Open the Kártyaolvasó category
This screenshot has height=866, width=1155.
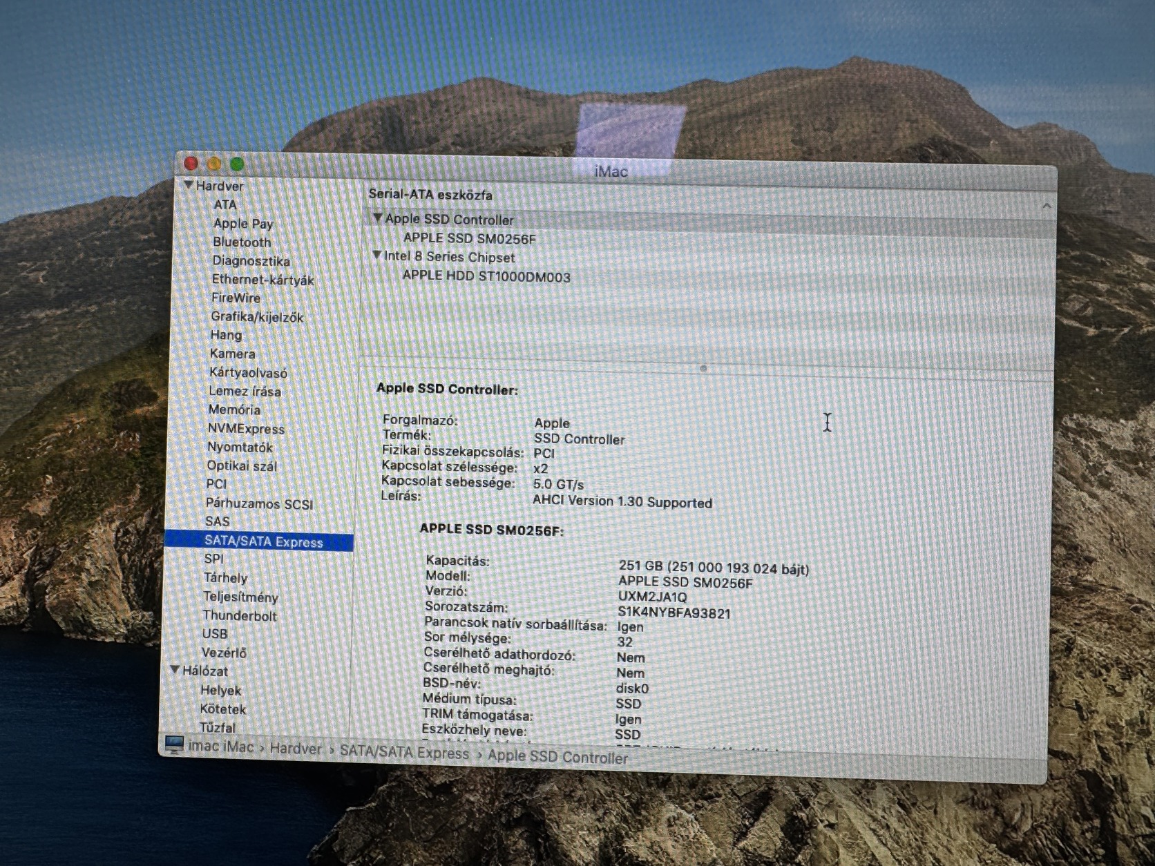click(248, 372)
